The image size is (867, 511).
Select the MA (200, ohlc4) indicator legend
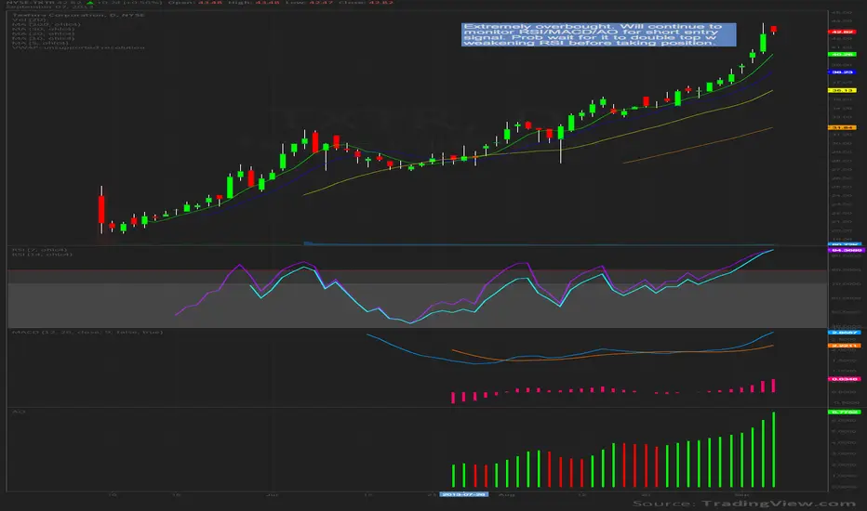[46, 24]
